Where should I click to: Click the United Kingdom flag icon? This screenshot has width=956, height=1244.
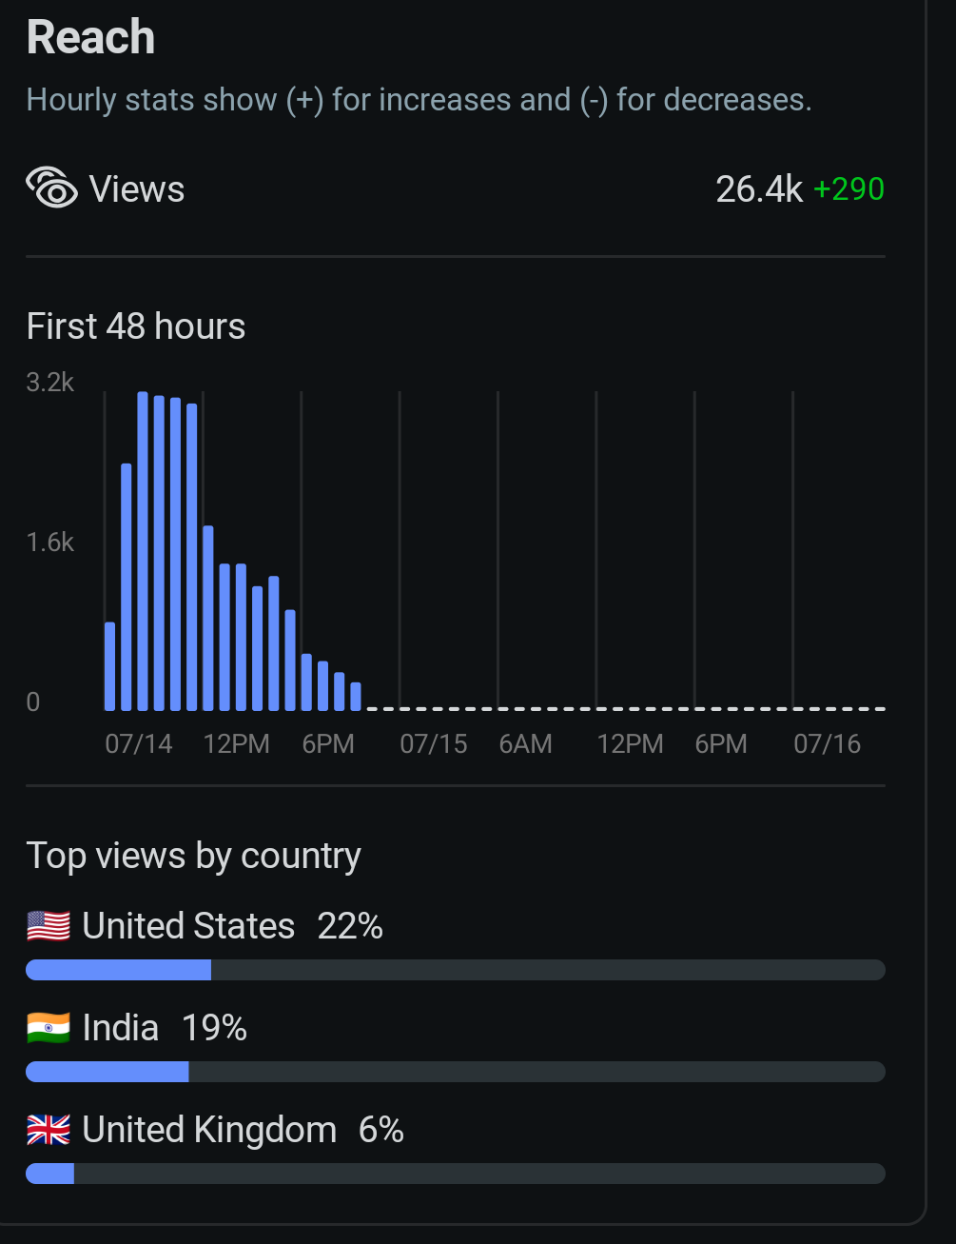(x=49, y=1130)
